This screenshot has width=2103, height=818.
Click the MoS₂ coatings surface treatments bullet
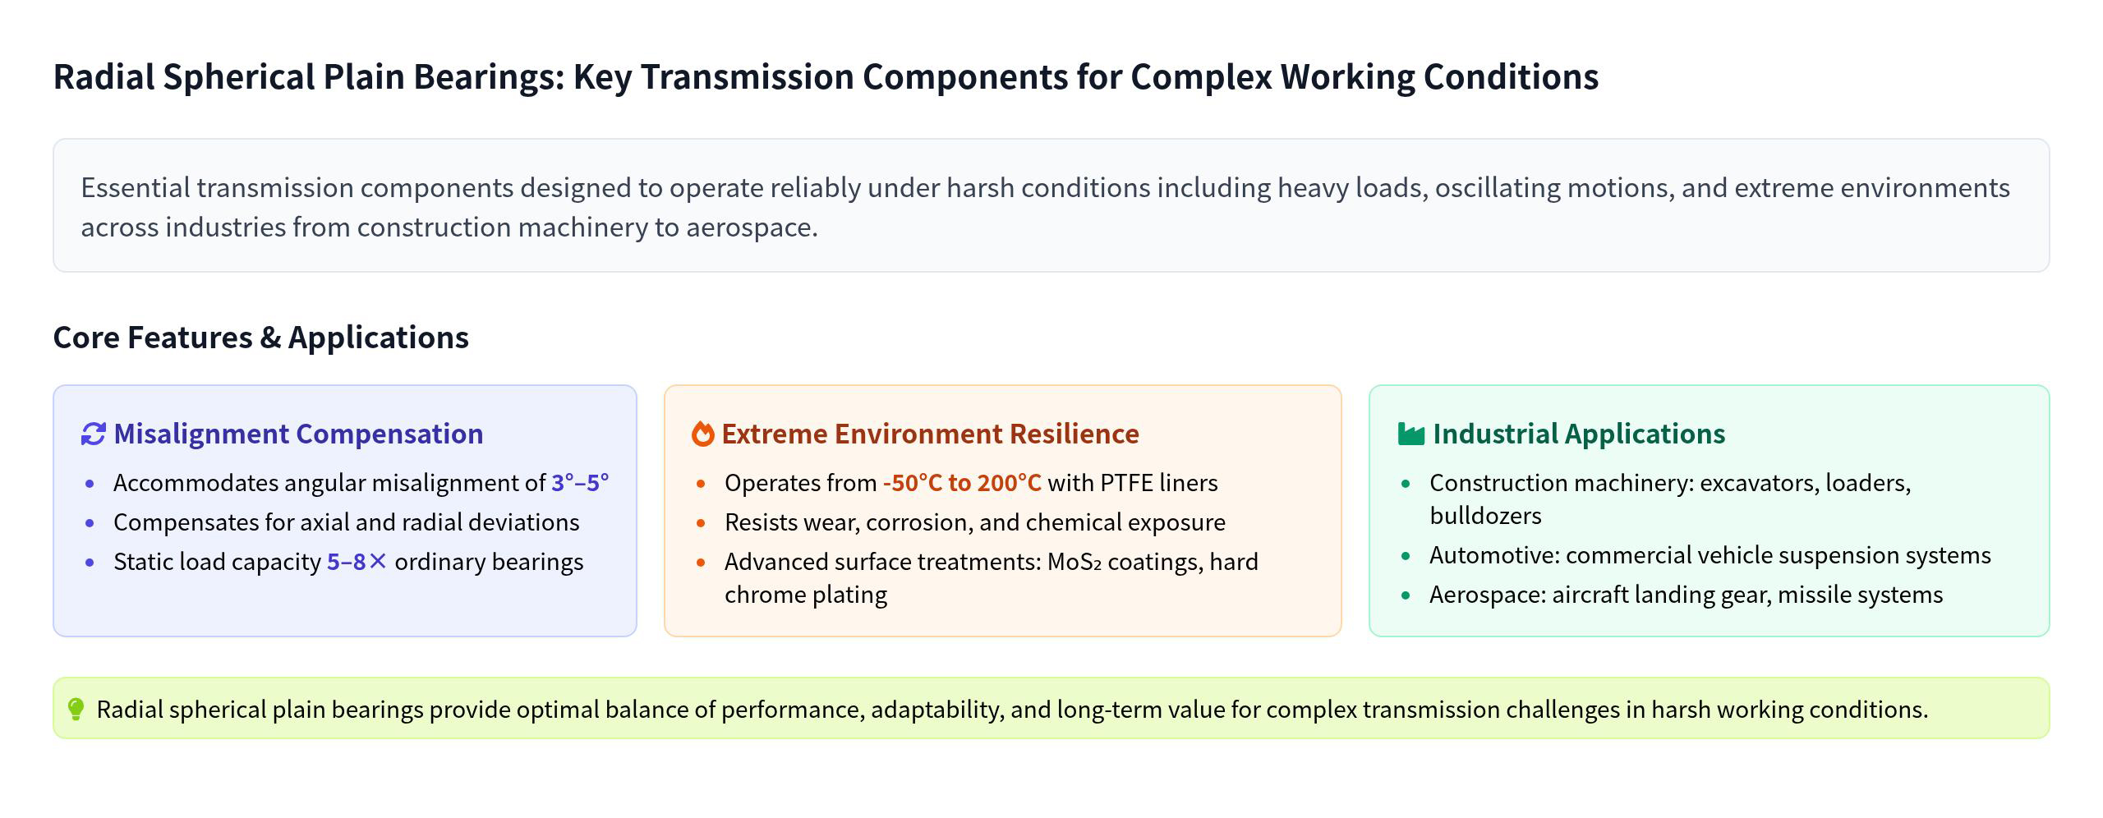pos(991,562)
